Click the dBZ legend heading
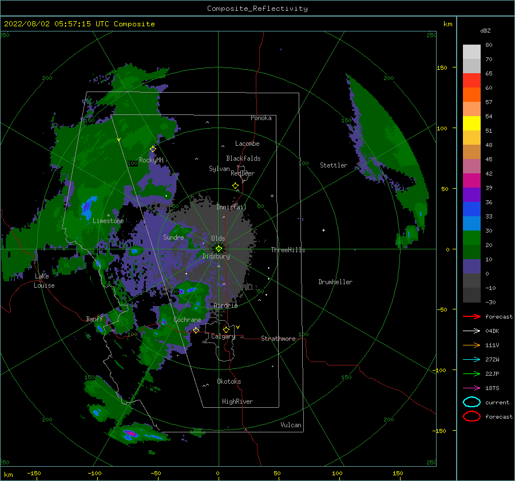 click(485, 30)
